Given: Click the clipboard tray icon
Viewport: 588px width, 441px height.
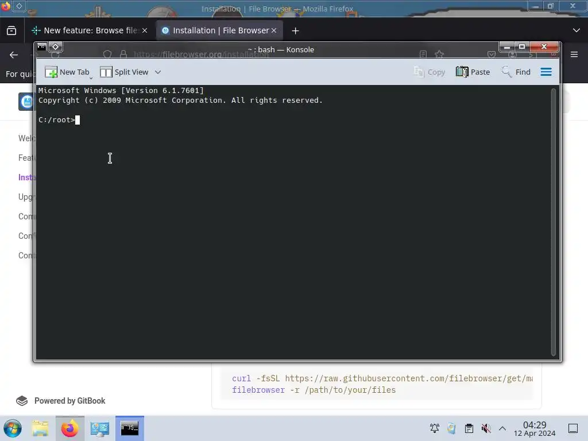Looking at the screenshot, I should point(469,428).
